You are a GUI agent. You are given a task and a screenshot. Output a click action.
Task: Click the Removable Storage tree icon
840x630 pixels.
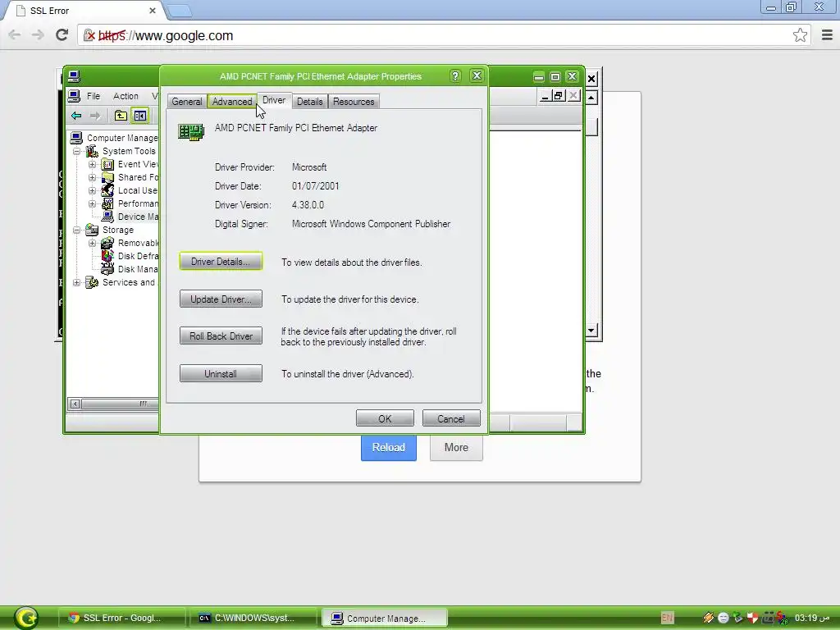107,243
